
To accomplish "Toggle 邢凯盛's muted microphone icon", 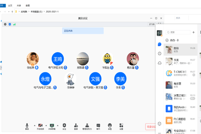I will point(87,67).
